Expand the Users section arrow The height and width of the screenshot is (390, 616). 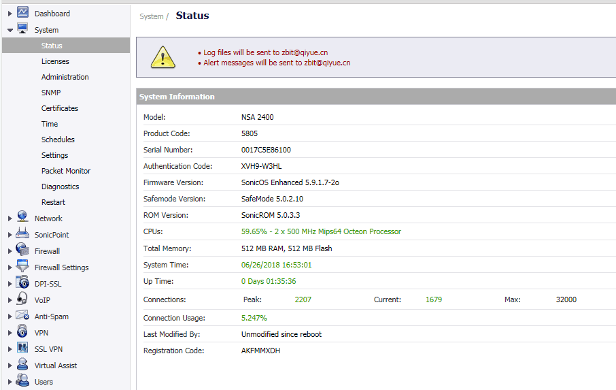(x=10, y=382)
